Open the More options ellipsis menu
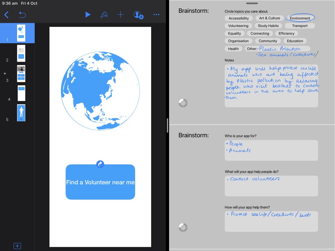 (156, 14)
